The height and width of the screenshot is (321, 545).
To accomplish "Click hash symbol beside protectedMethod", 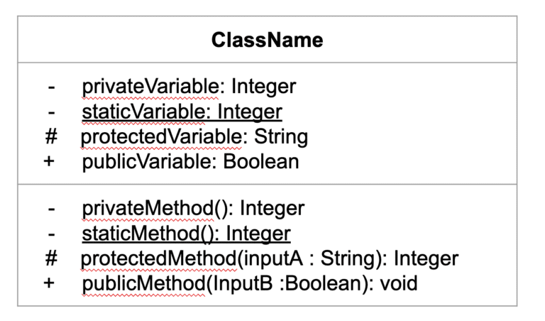I will 51,259.
